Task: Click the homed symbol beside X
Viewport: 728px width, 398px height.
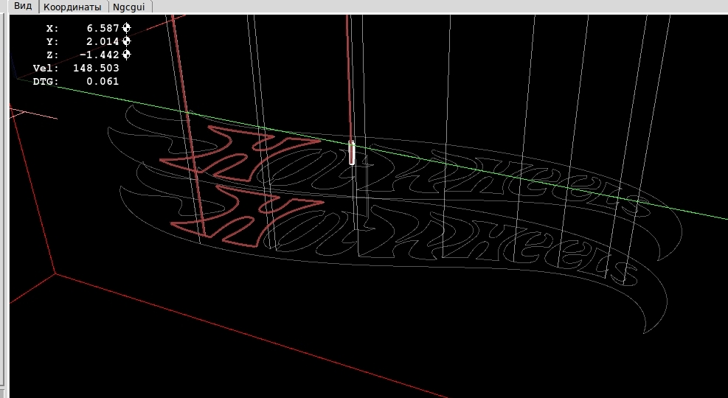Action: (126, 28)
